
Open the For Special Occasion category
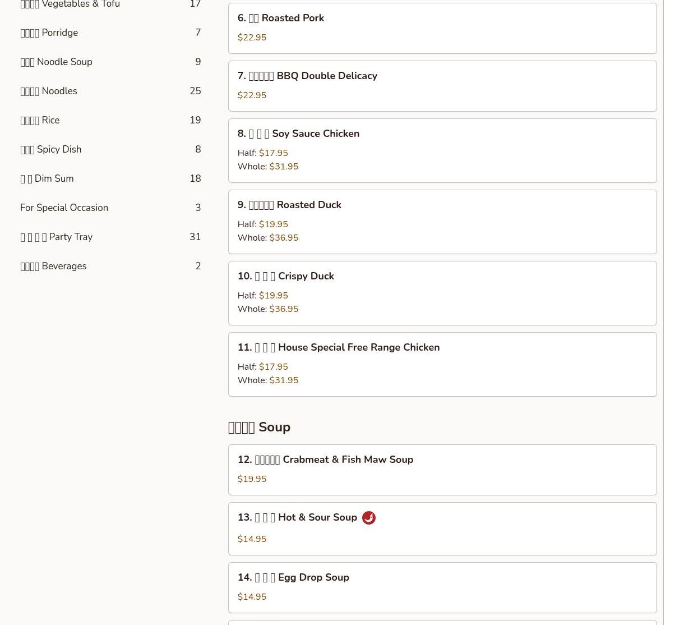pos(110,208)
